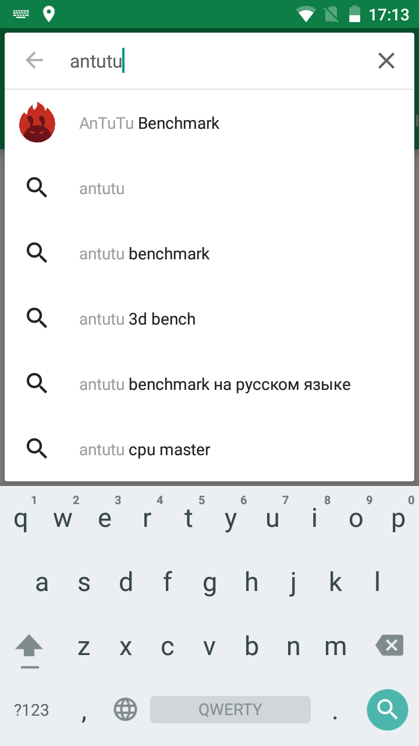Viewport: 419px width, 746px height.
Task: Tap the letter m key
Action: click(335, 647)
